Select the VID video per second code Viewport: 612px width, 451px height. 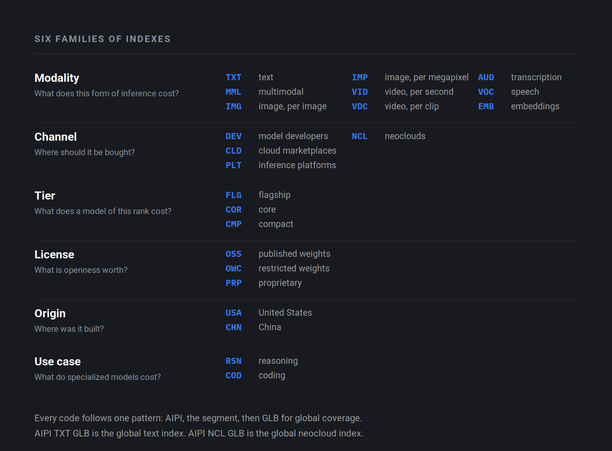pyautogui.click(x=360, y=92)
